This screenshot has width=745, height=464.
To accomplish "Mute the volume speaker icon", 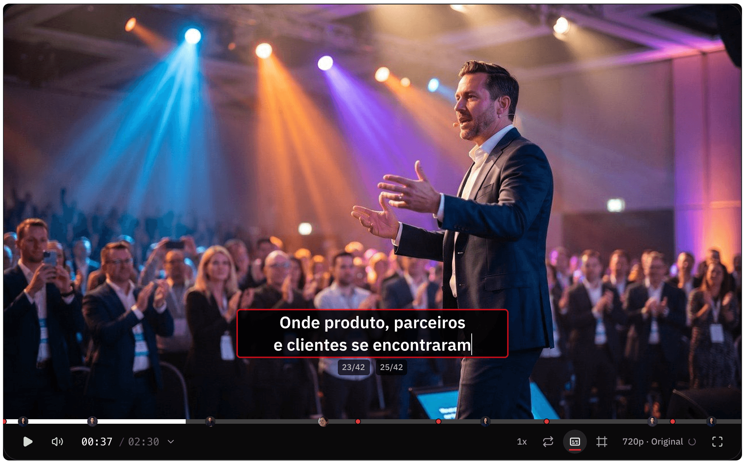I will (57, 442).
